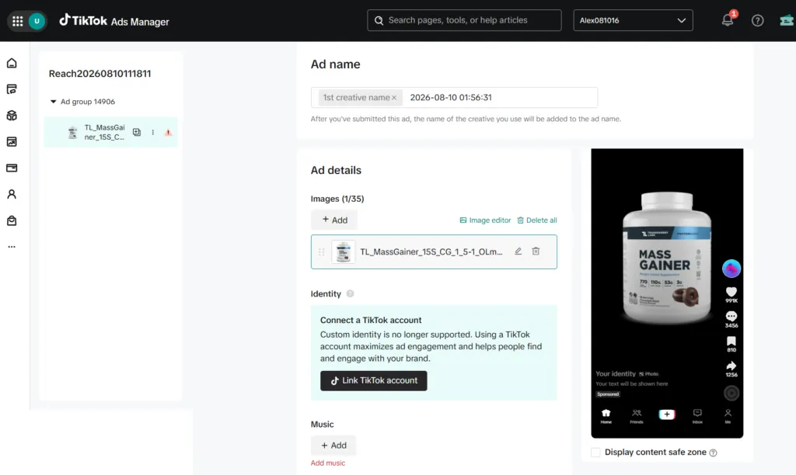Collapse the Ad group 14906 tree node

54,102
